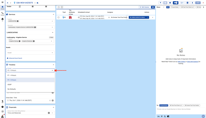Close the work order with red X
Viewport: 206px width, 118px height.
[203, 3]
